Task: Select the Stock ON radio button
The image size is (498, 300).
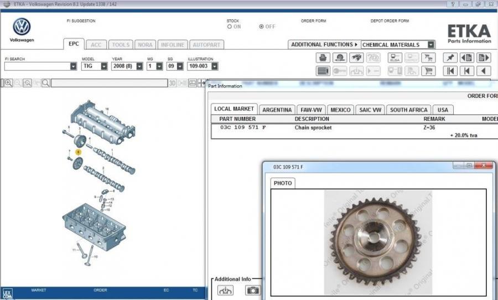Action: 230,27
